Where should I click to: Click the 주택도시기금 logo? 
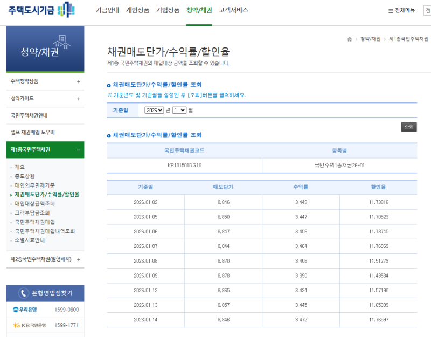pos(41,10)
